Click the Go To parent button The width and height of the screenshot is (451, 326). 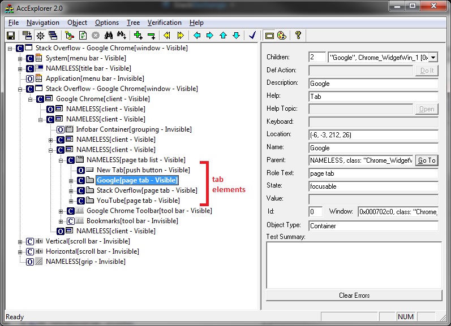click(427, 160)
